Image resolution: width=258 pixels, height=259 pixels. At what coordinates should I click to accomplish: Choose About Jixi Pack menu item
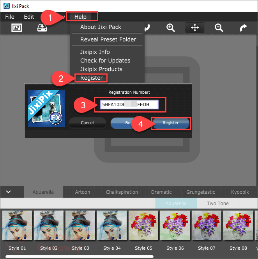101,27
